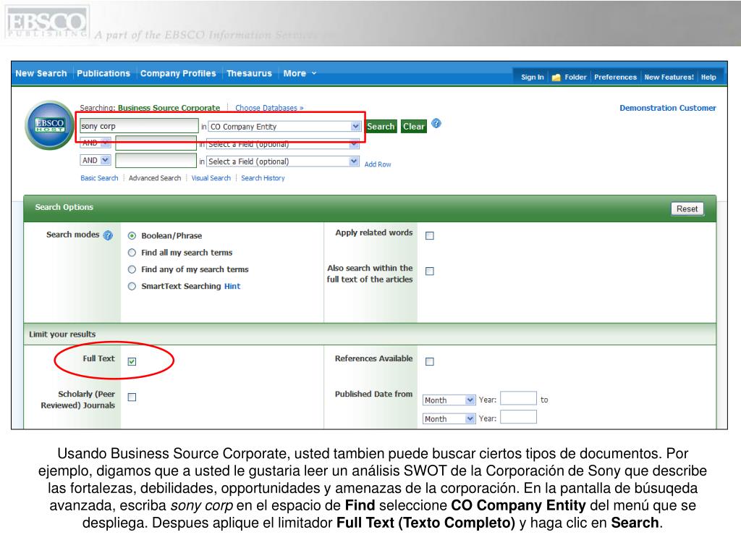The height and width of the screenshot is (556, 741).
Task: Uncheck the Full Text limiter
Action: (132, 361)
